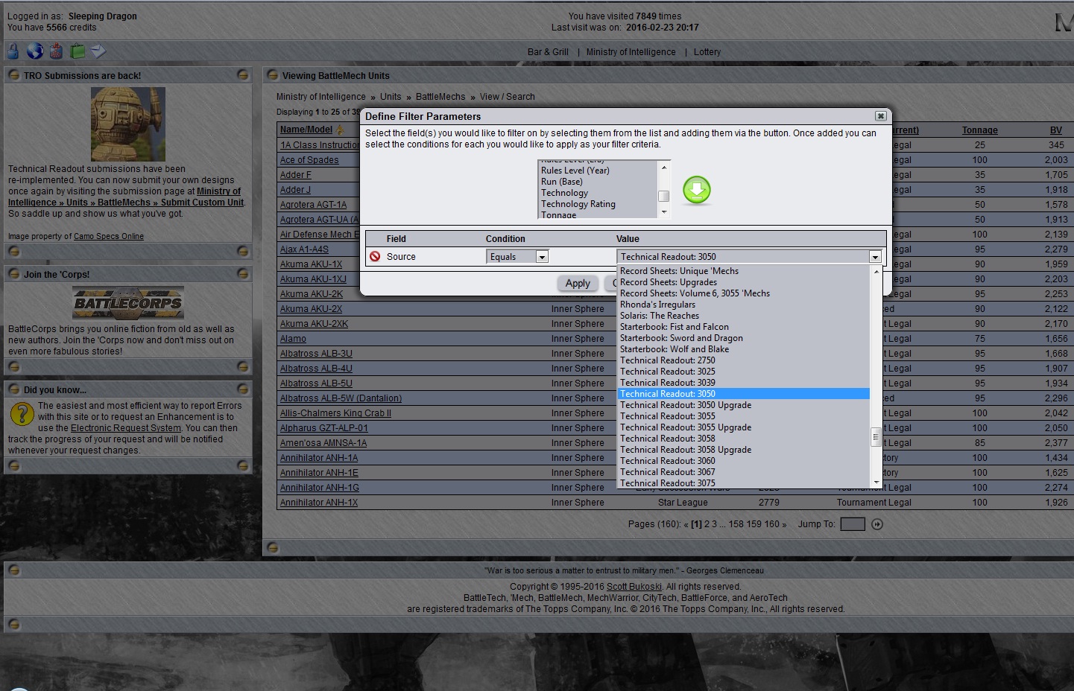Viewport: 1074px width, 691px height.
Task: Click left screw icon beside Join the 'Corps!
Action: (x=13, y=274)
